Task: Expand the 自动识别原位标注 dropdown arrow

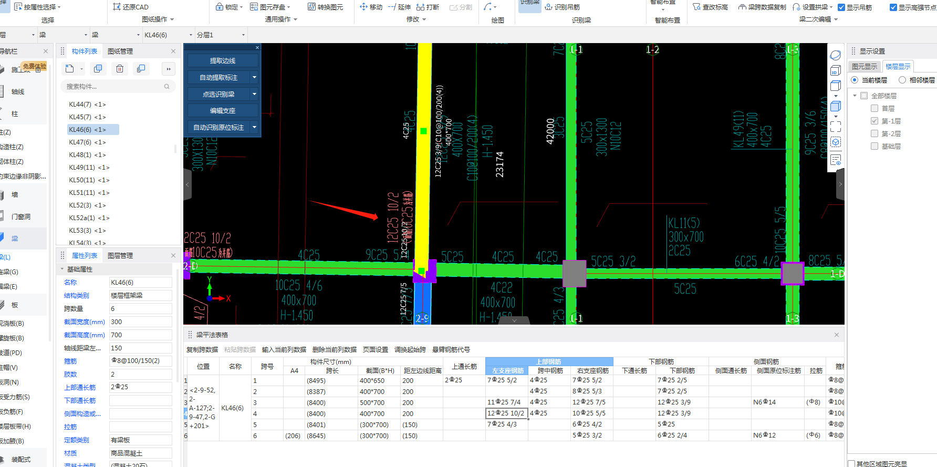Action: point(255,127)
